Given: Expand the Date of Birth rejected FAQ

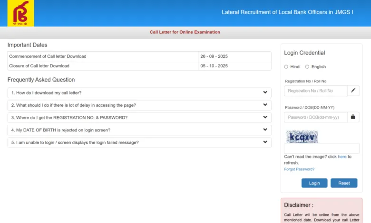Looking at the screenshot, I should [x=265, y=130].
